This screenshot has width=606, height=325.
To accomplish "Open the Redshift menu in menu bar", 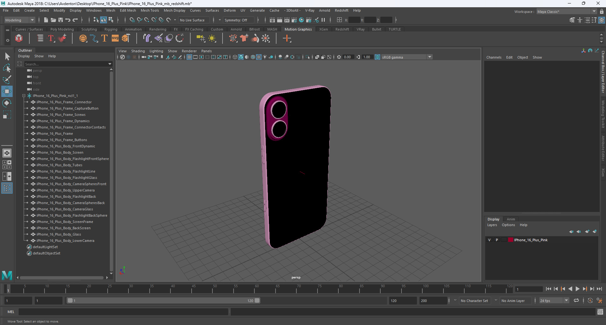I will pos(342,10).
